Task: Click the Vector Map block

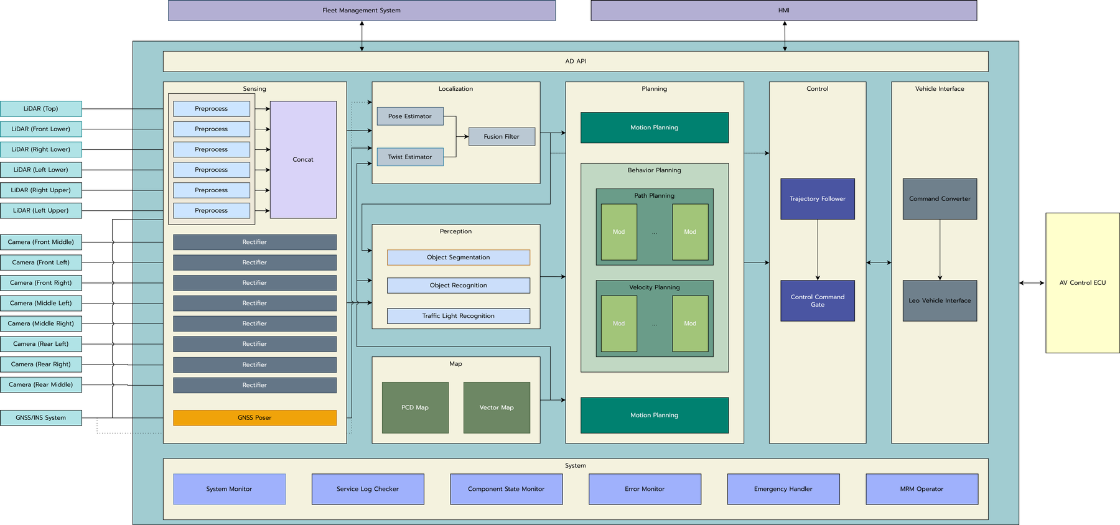Action: [497, 408]
